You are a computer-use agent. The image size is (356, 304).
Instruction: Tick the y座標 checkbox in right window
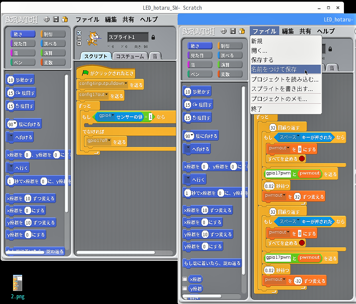pos(185,288)
